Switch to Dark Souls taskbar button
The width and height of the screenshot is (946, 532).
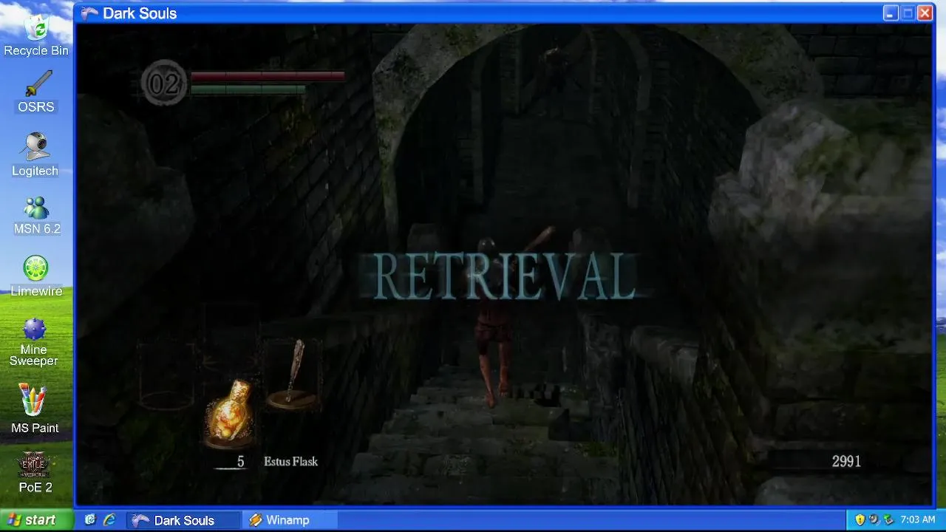coord(183,520)
